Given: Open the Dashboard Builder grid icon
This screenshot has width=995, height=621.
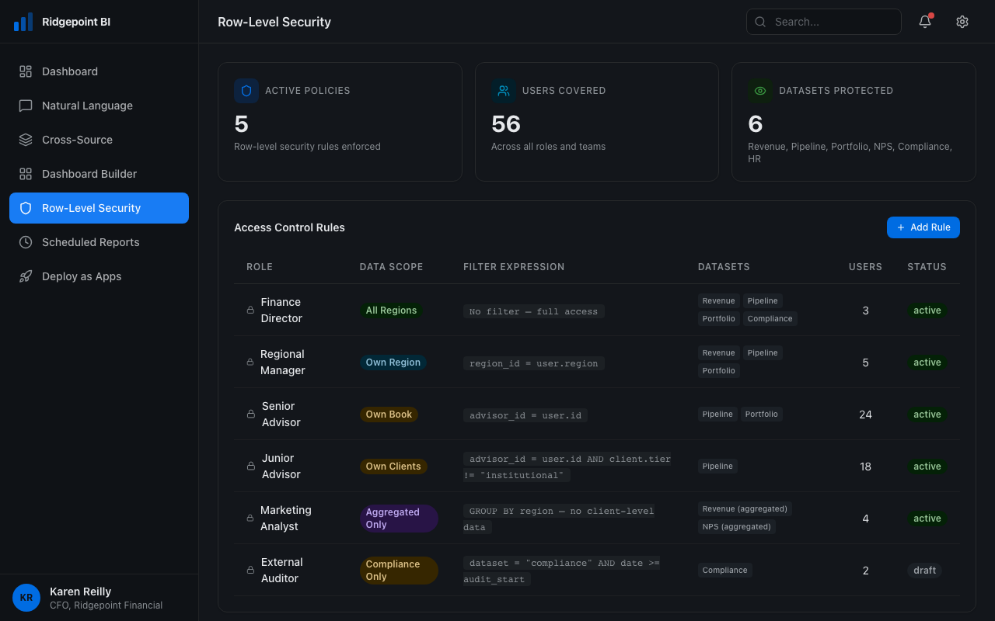Looking at the screenshot, I should click(x=26, y=174).
